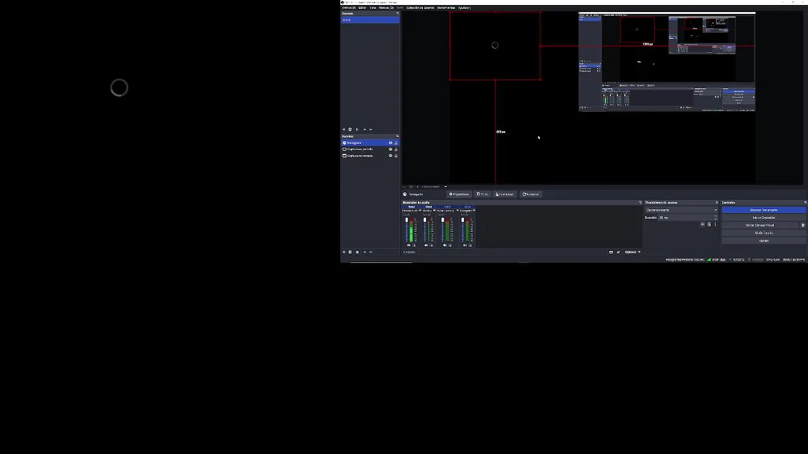Add a scene transition with plus icon
Viewport: 808px width, 454px height.
click(703, 224)
